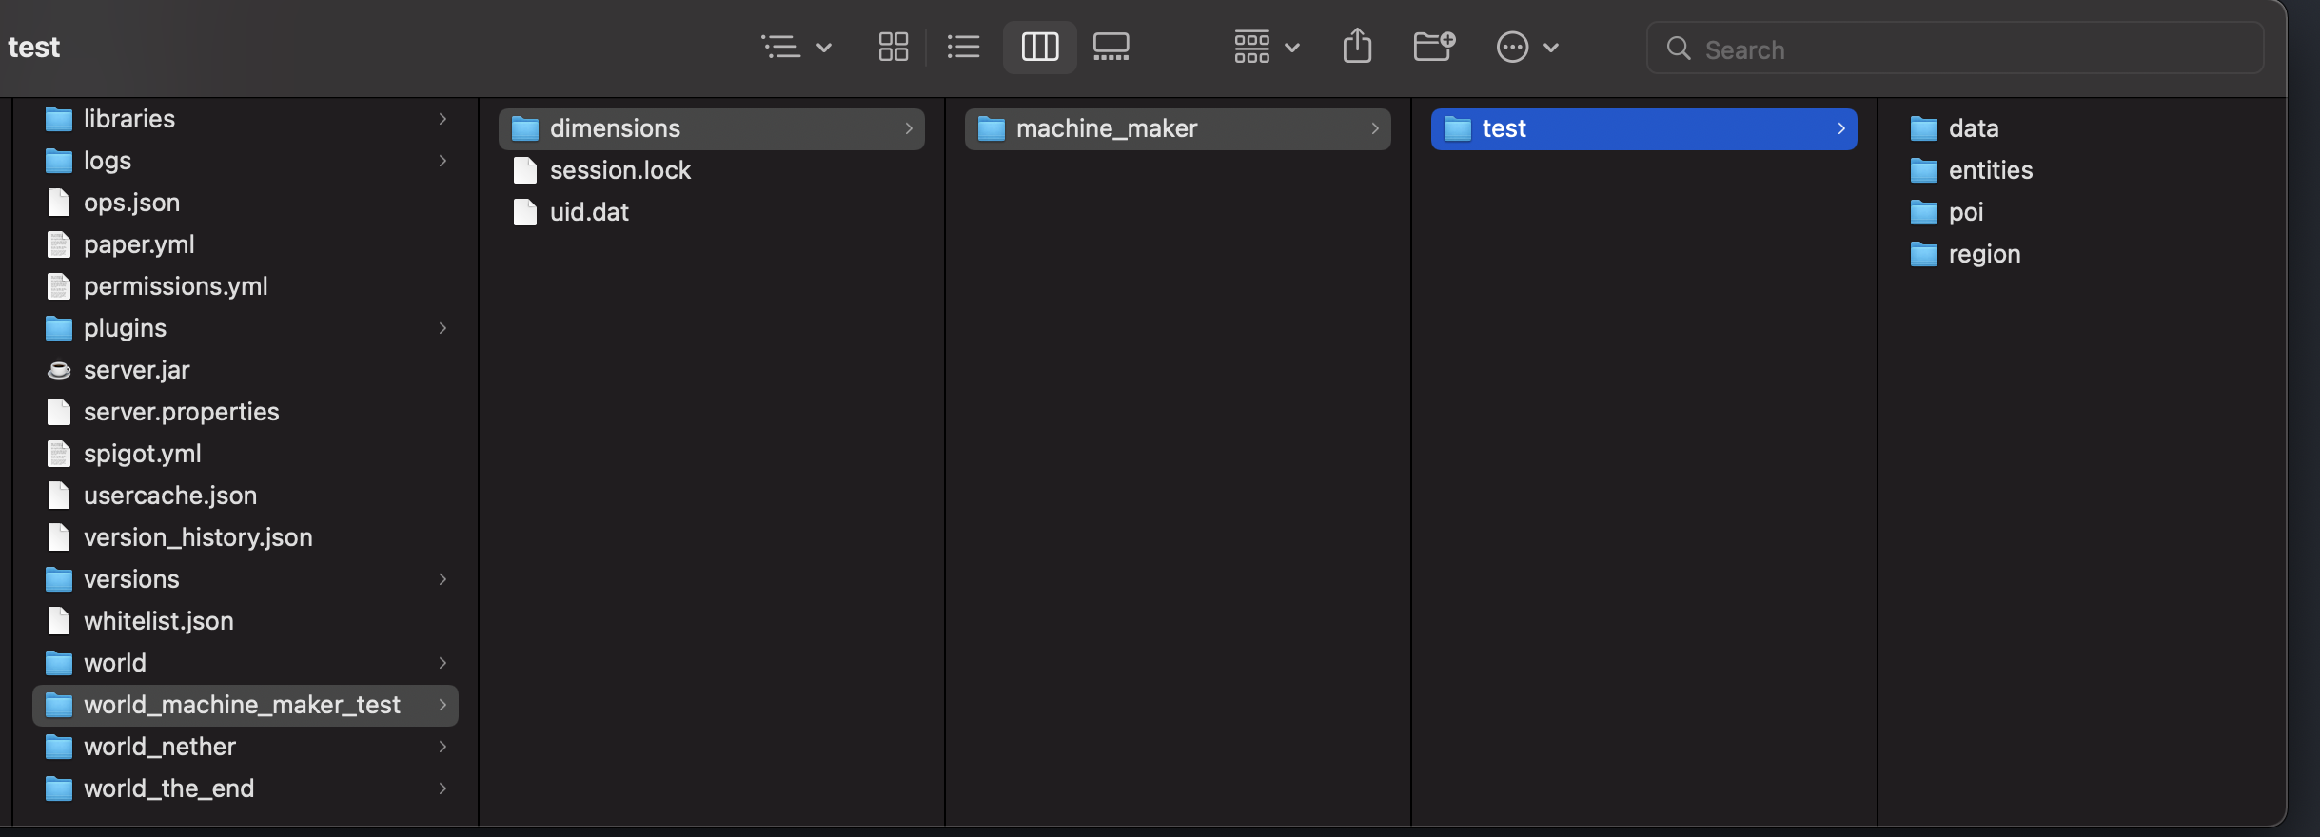This screenshot has width=2320, height=837.
Task: Click the Share toolbar icon
Action: [x=1357, y=46]
